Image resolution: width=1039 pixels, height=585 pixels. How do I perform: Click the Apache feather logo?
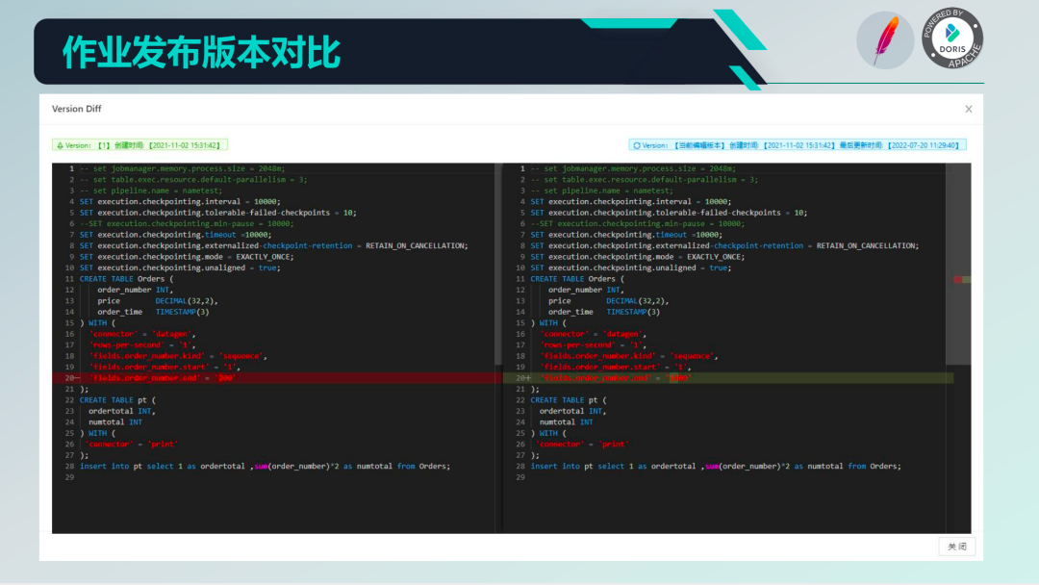click(x=885, y=39)
